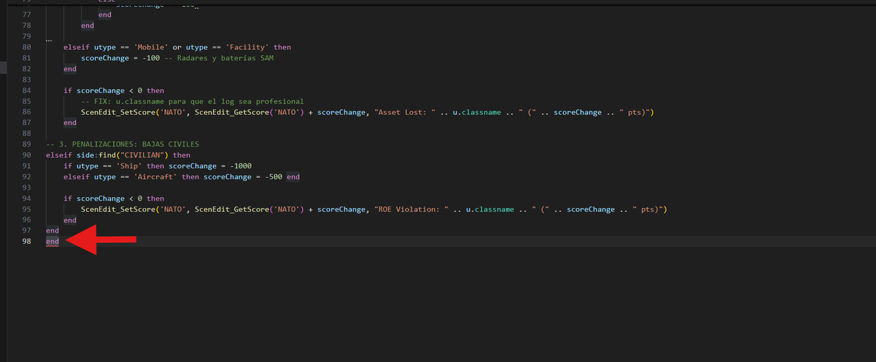
Task: Click line number 89 in the gutter
Action: coord(27,144)
